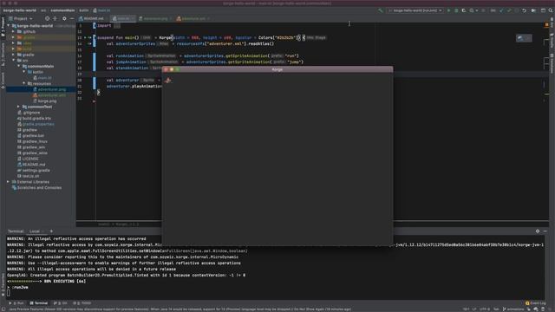Viewport: 555px width, 312px height.
Task: Open run configuration dropdown korge-hello-world [runJvm]
Action: pos(415,10)
